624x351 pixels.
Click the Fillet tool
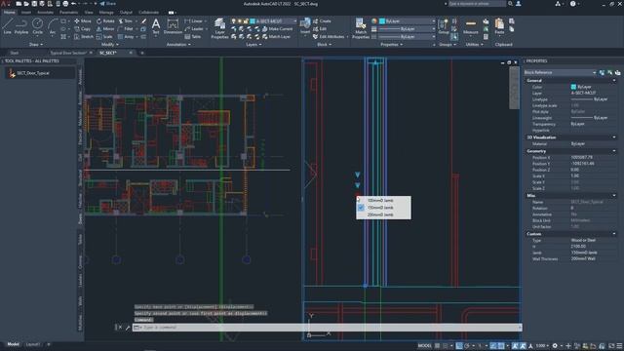click(126, 28)
